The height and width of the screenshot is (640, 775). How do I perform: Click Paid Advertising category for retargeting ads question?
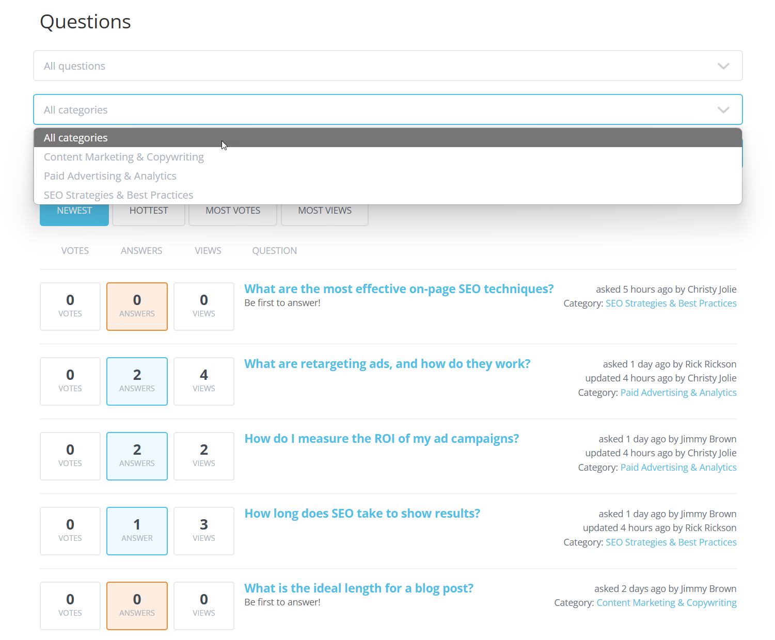pos(678,393)
